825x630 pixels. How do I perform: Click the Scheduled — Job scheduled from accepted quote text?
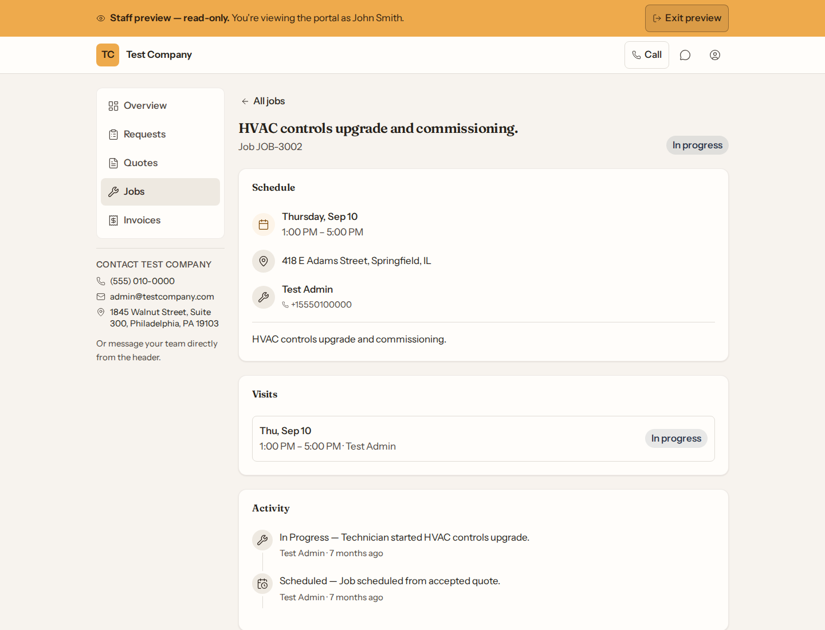390,581
